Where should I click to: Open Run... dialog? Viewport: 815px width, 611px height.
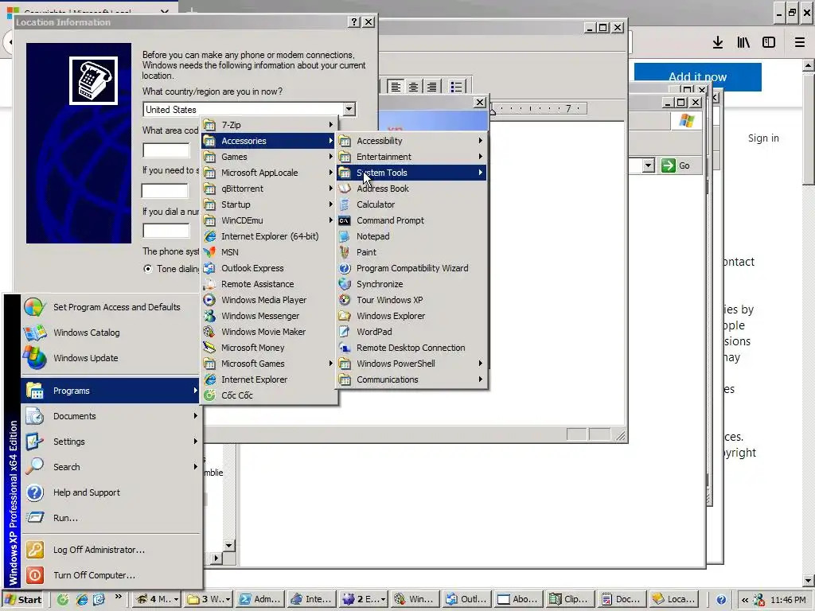click(x=111, y=518)
